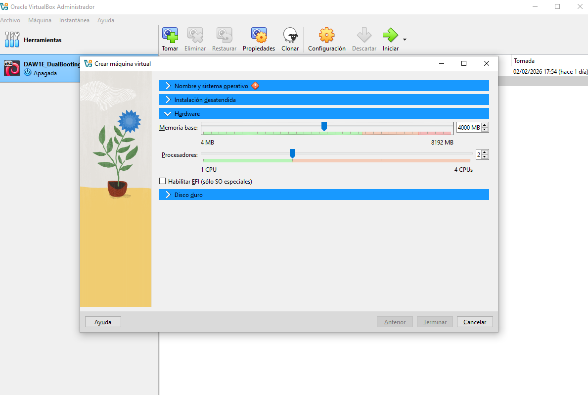Click the Procesadores label

tap(180, 155)
